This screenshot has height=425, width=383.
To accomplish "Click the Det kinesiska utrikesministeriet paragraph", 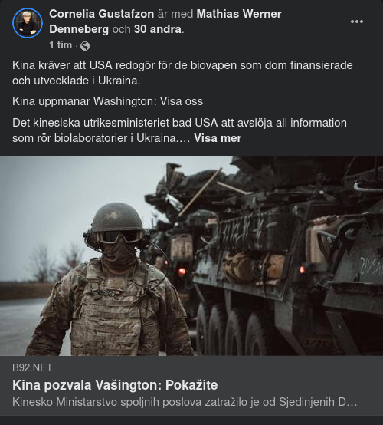I will [x=179, y=130].
